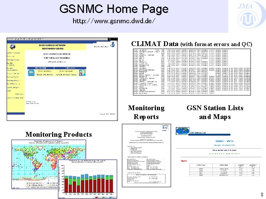
Task: Click the GSNMC Home Page slide title
Action: (114, 9)
